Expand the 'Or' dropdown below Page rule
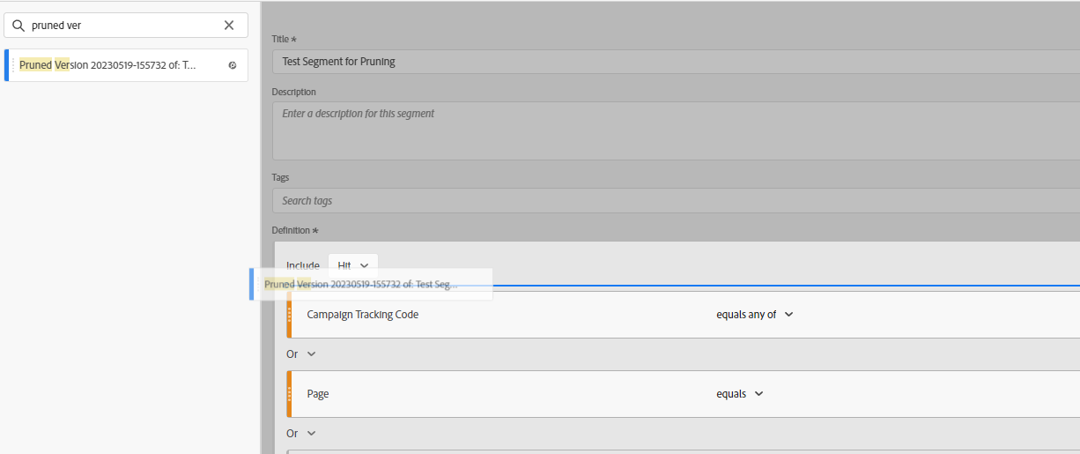 pyautogui.click(x=301, y=434)
